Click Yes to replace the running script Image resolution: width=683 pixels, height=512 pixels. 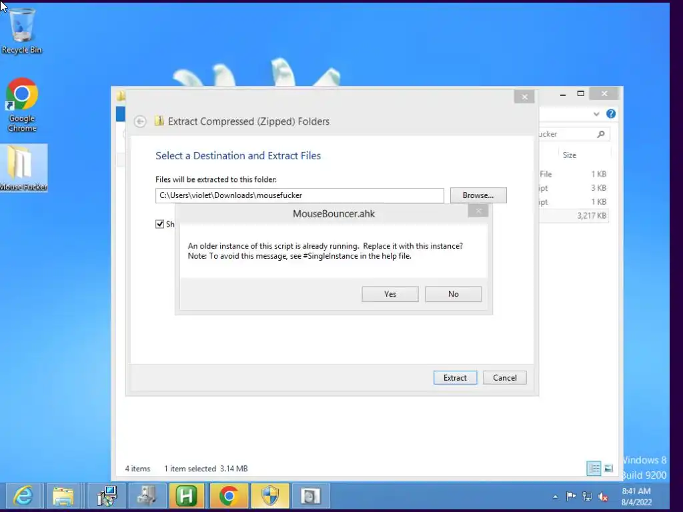[x=390, y=294]
